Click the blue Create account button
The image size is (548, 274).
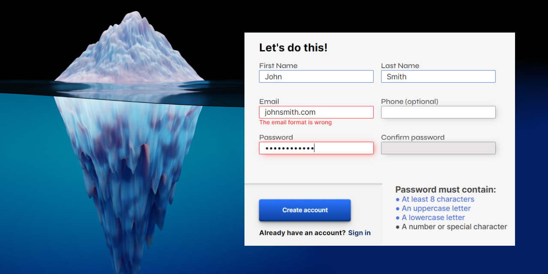[305, 210]
